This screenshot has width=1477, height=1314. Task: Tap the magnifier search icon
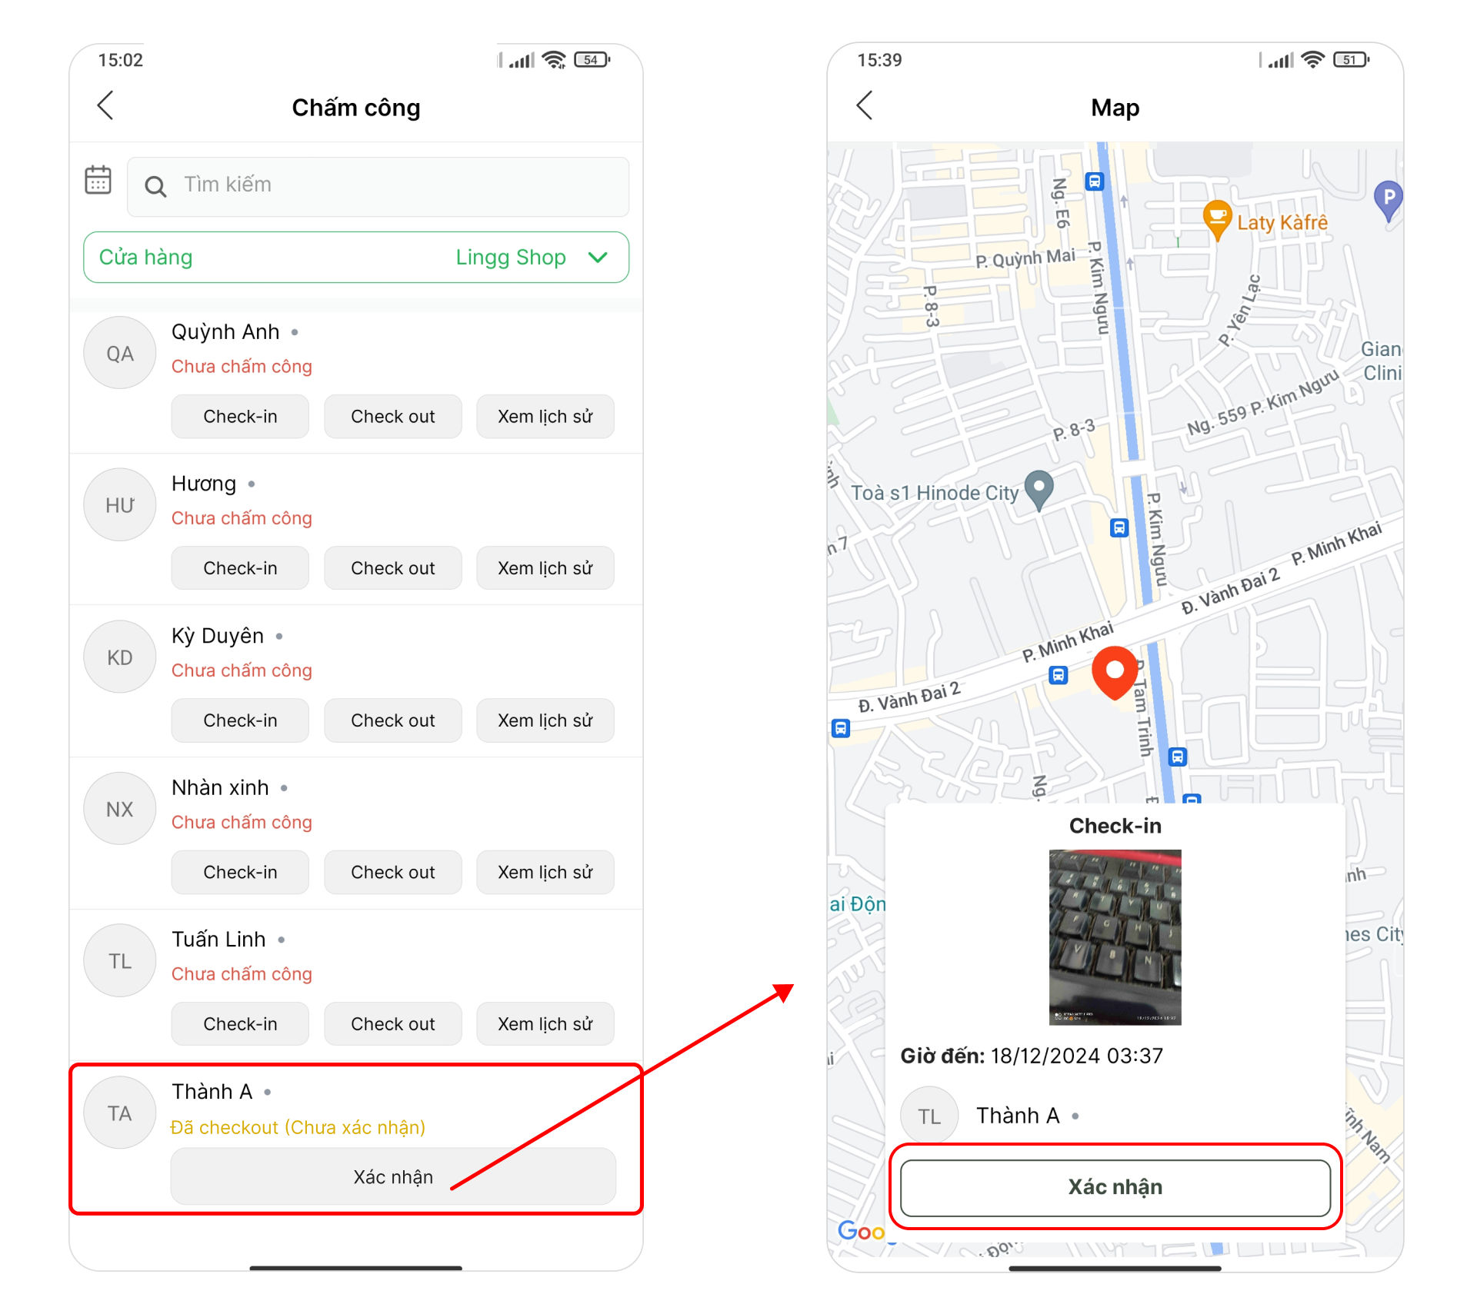(x=155, y=186)
